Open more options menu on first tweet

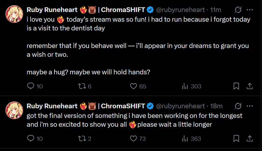tap(250, 10)
